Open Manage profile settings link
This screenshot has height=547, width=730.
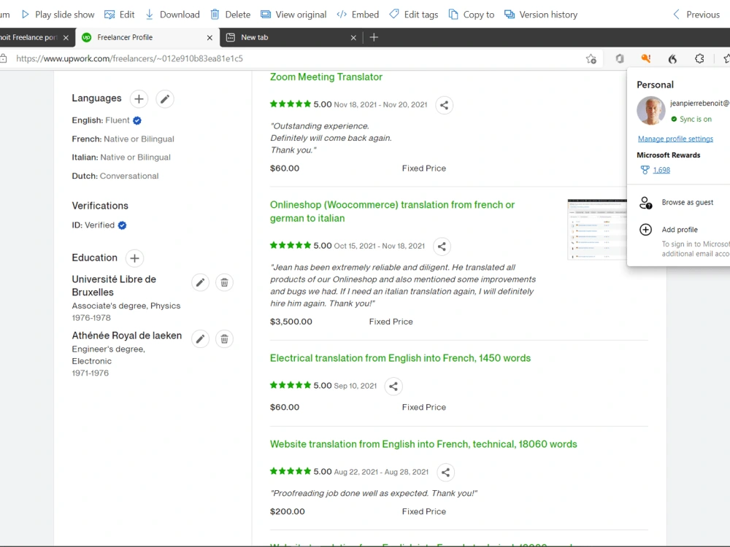[x=675, y=139]
